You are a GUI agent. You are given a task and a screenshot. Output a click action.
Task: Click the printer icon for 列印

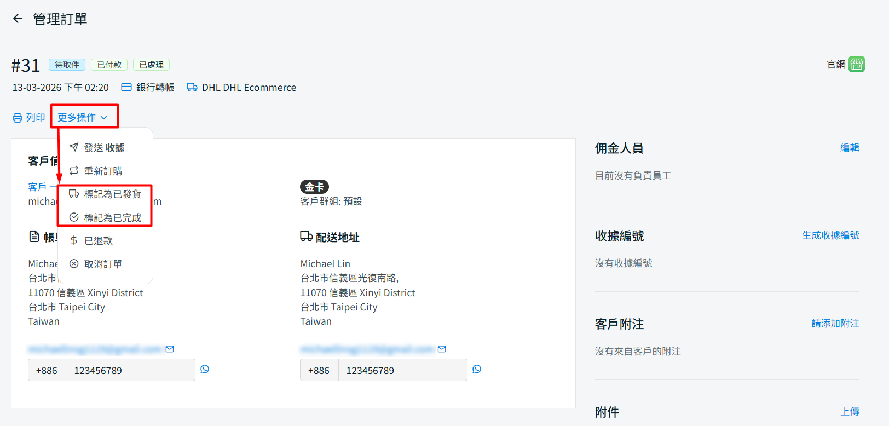click(18, 118)
